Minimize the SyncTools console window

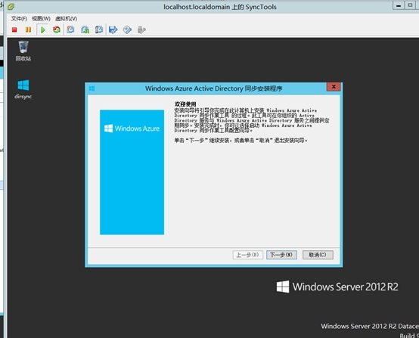pos(399,5)
